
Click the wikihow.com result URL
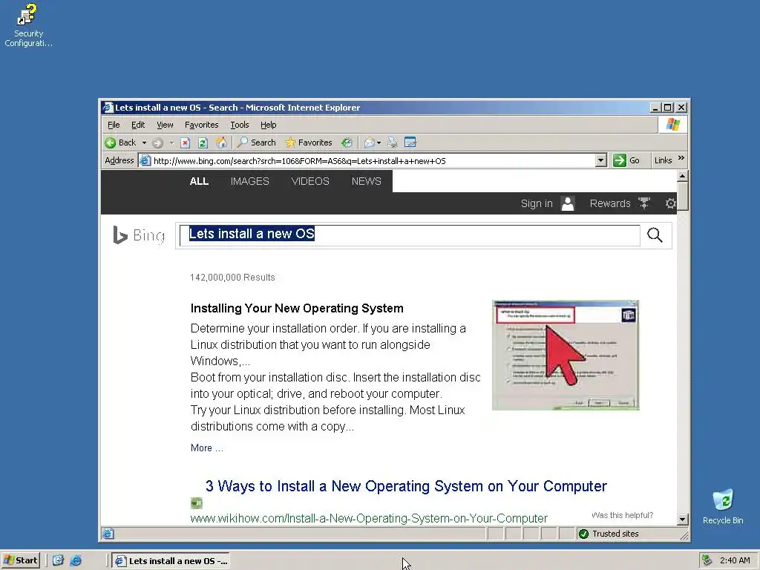369,518
